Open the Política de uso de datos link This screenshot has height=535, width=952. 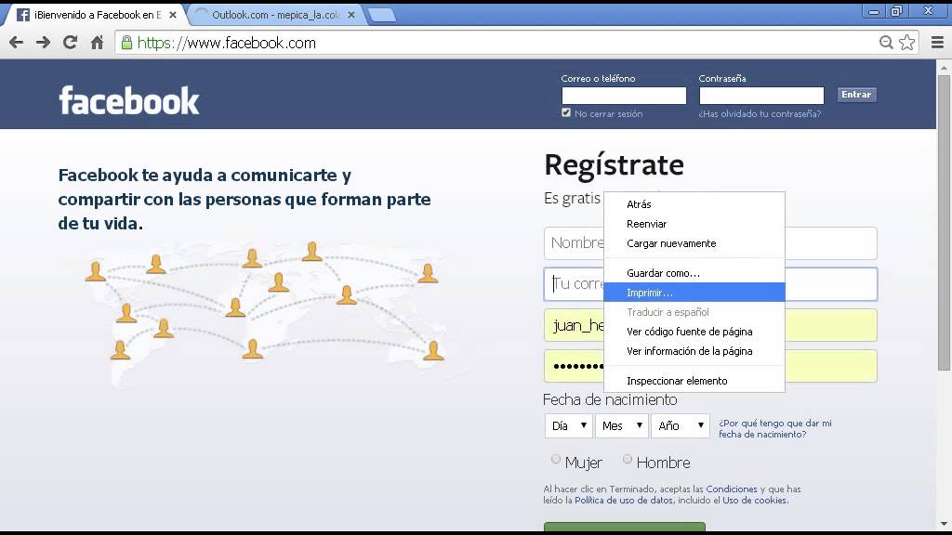tap(624, 500)
